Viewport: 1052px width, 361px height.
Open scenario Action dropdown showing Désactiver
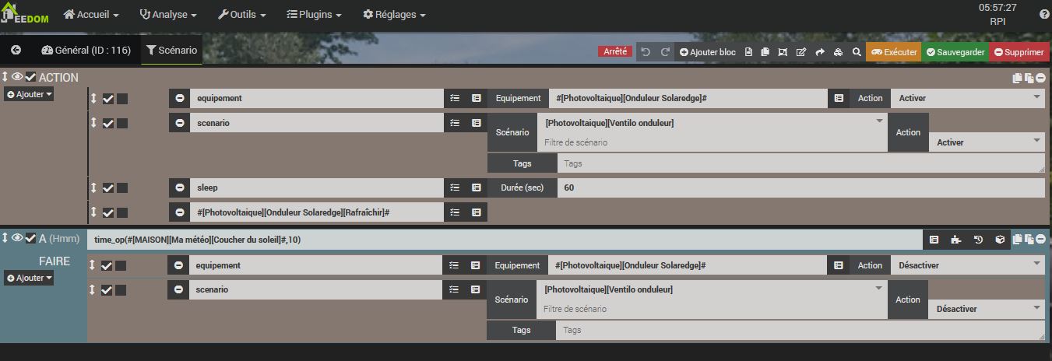pos(987,309)
